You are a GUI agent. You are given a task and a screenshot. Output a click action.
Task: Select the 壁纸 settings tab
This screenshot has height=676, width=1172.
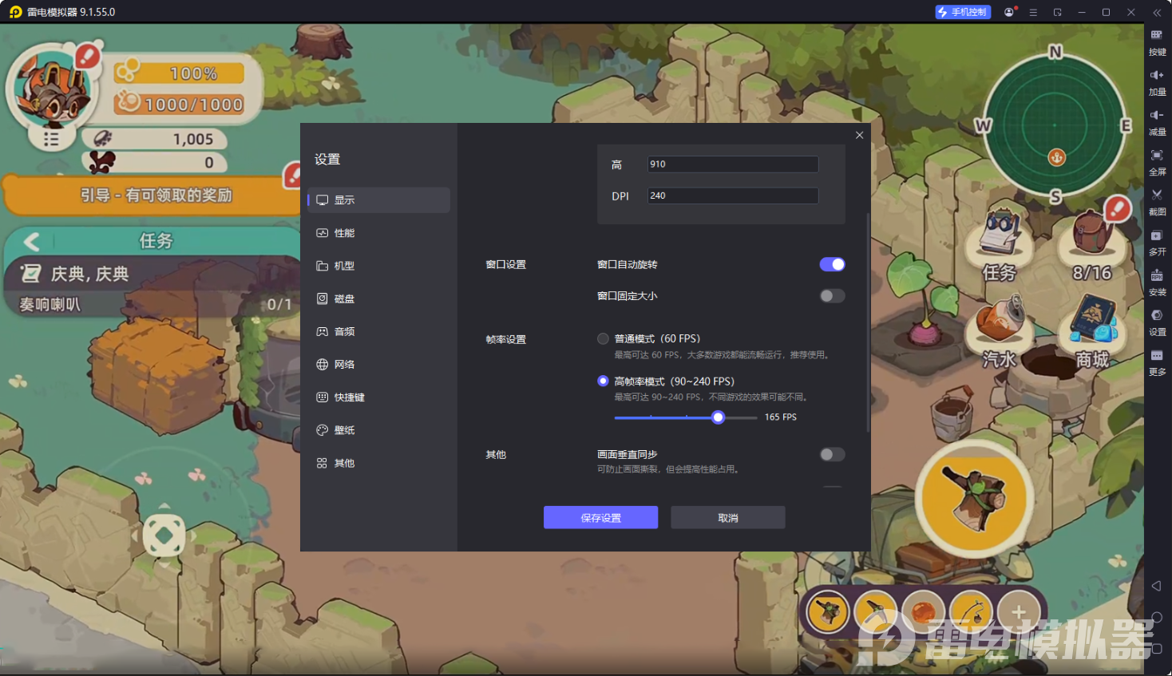pyautogui.click(x=378, y=430)
